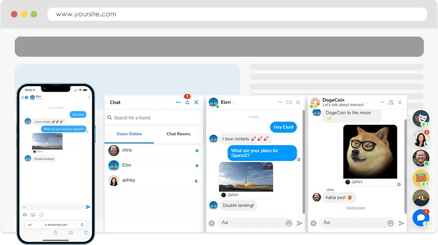Open the chat notifications bell

(187, 103)
